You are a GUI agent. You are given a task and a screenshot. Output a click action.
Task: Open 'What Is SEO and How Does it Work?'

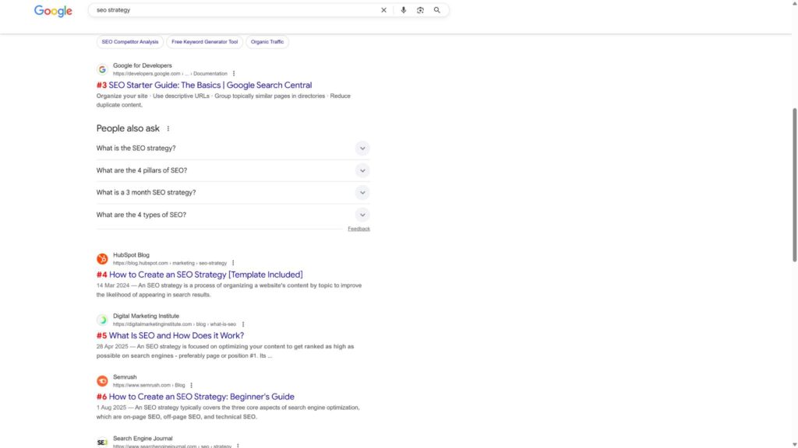click(x=176, y=336)
